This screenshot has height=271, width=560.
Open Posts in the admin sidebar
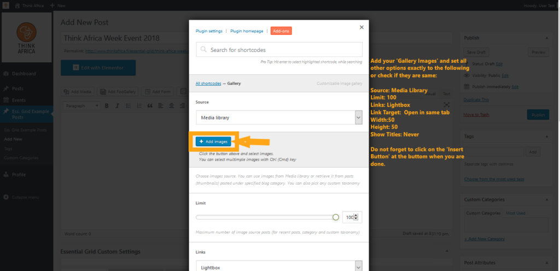click(x=18, y=89)
